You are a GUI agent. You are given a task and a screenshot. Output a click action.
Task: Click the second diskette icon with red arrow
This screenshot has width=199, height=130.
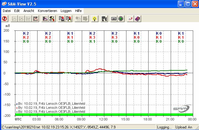pos(68,18)
